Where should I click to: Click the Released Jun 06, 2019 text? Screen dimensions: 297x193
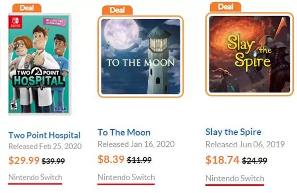point(245,145)
